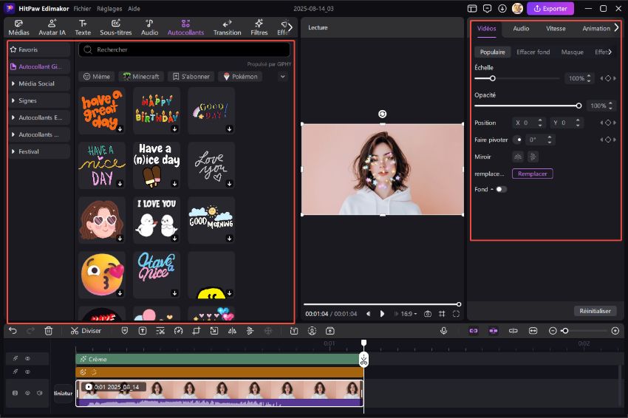This screenshot has height=418, width=628.
Task: Toggle the purple snapping icon in timeline toolbar
Action: tap(494, 331)
